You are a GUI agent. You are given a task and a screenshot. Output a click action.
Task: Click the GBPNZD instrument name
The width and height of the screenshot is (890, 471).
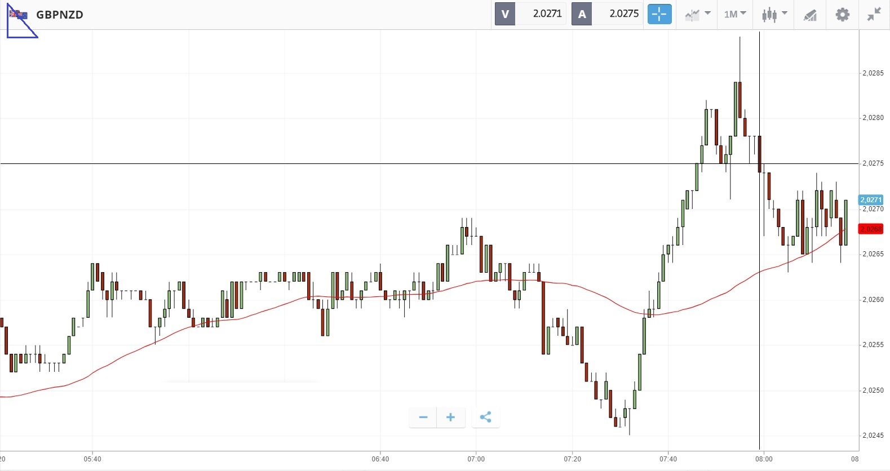click(x=60, y=15)
